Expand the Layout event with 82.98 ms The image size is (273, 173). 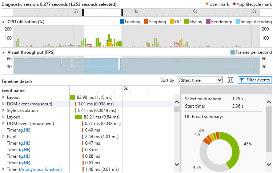(3, 97)
